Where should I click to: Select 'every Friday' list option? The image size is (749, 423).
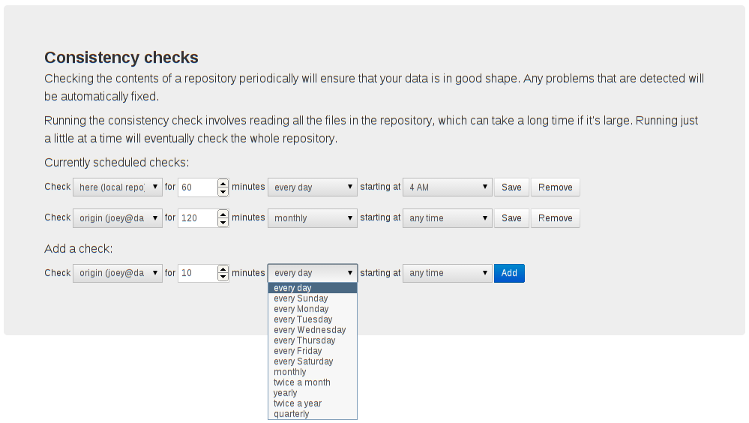point(298,351)
